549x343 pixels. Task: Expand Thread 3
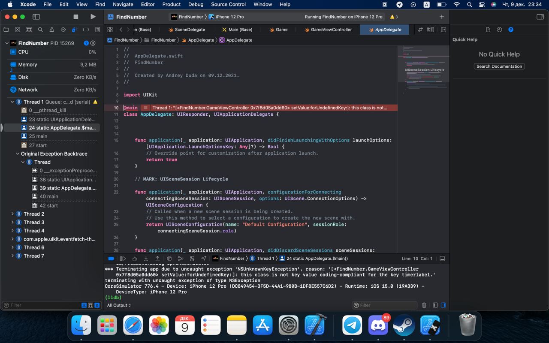12,223
